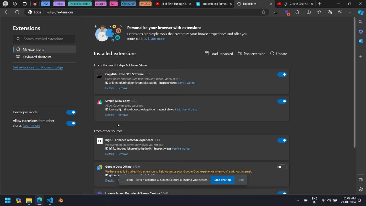Remove the Simple Allow Copy extension
366x206 pixels.
(x=123, y=115)
